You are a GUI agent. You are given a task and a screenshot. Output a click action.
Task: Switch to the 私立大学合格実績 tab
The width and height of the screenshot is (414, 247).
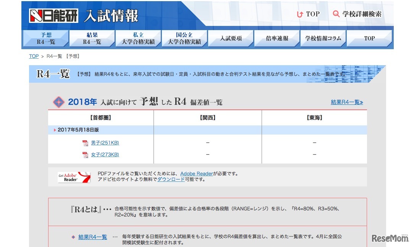click(x=138, y=38)
